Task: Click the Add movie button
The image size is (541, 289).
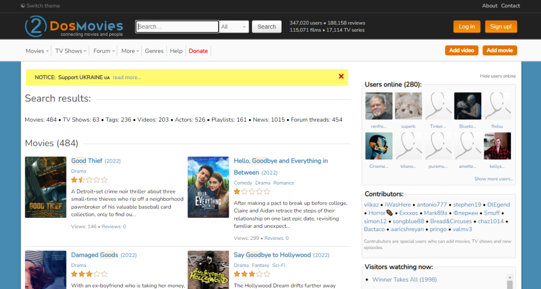Action: (500, 50)
